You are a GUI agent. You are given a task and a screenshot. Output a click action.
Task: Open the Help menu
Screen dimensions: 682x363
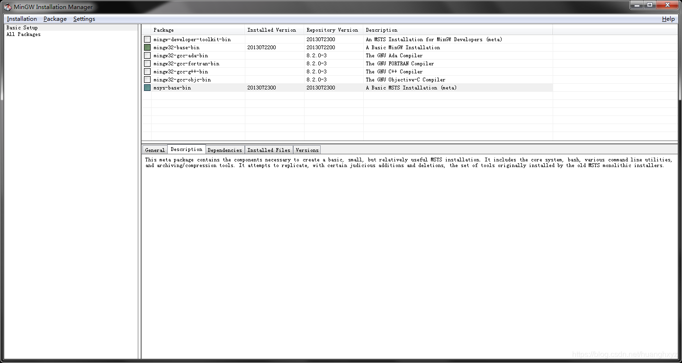[668, 19]
